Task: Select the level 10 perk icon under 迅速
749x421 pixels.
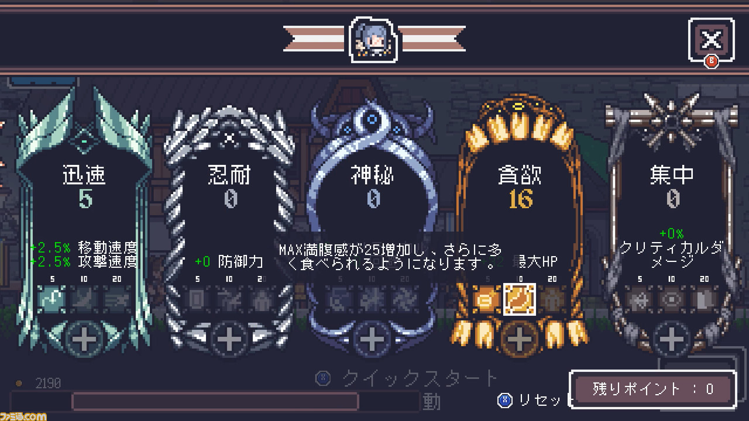Action: (84, 299)
